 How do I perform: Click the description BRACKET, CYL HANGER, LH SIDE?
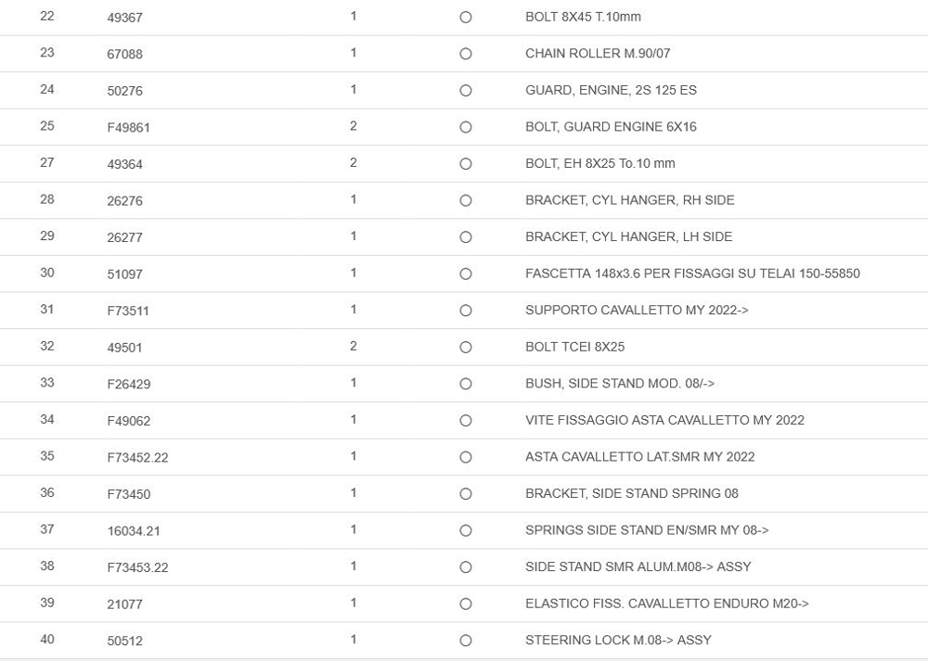click(x=628, y=236)
